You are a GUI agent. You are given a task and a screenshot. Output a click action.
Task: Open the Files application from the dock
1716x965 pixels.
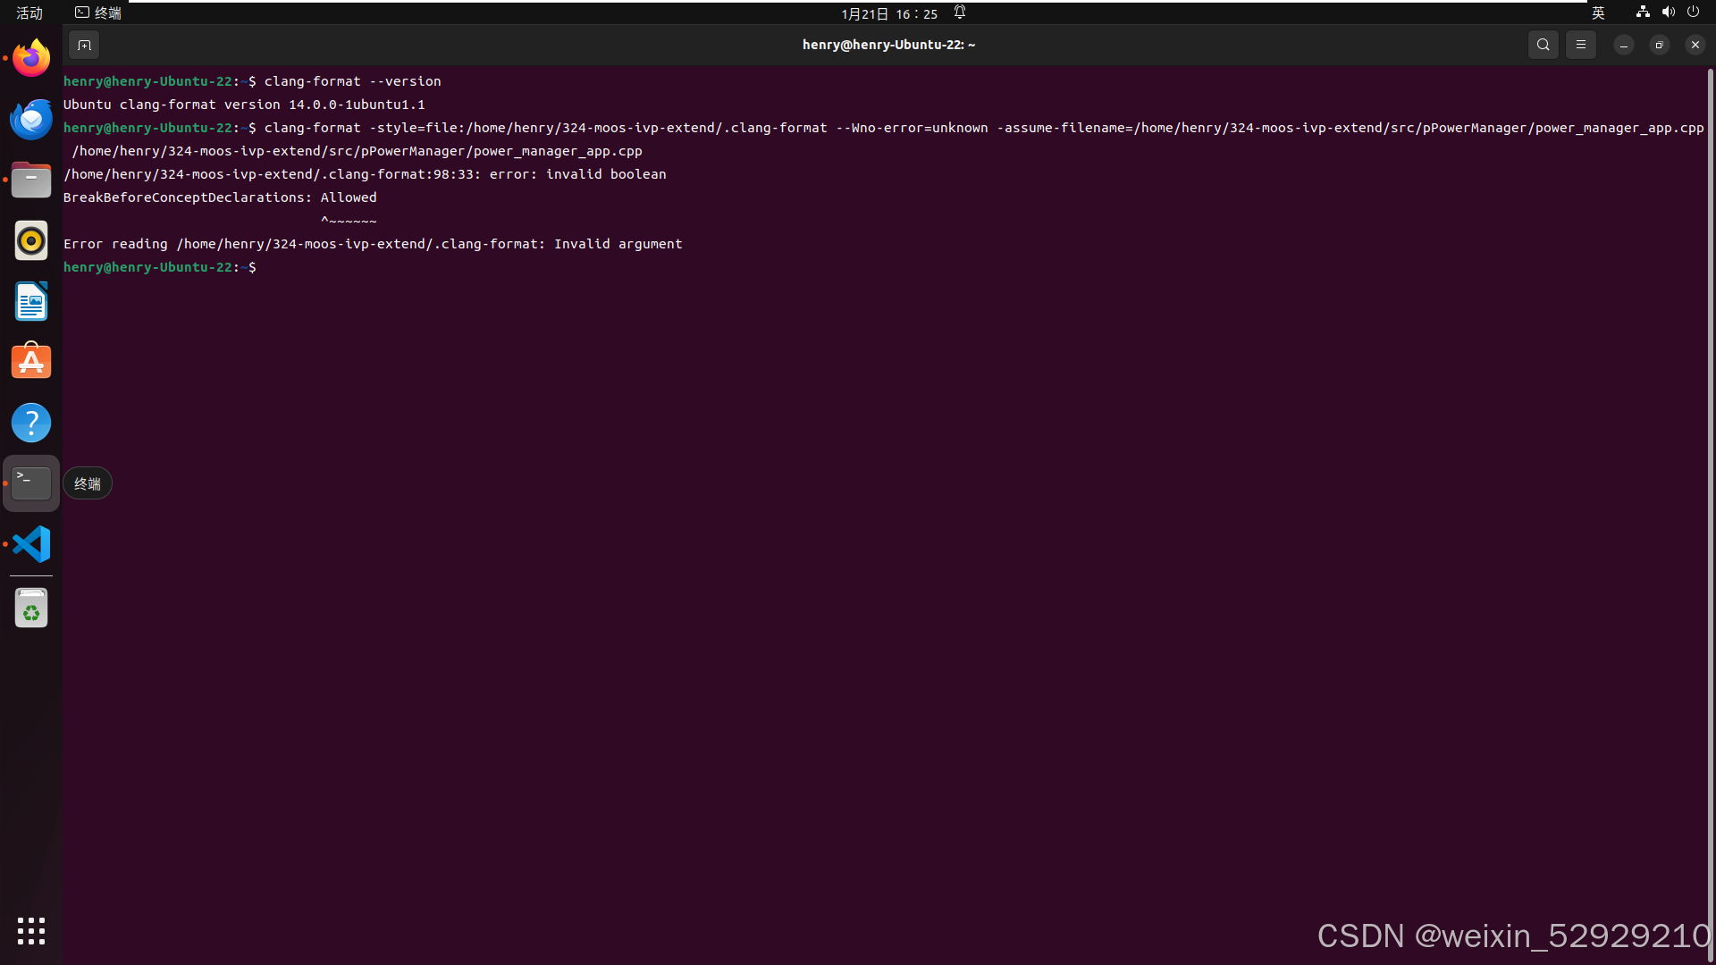click(31, 180)
